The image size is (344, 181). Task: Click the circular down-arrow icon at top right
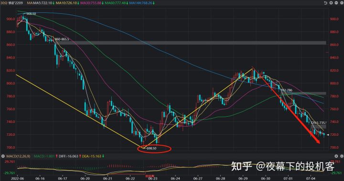point(331,3)
